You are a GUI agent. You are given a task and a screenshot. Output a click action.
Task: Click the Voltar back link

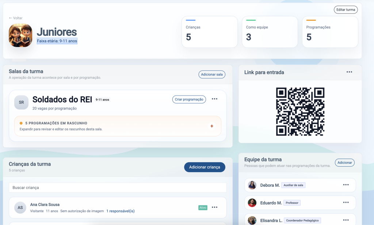(x=16, y=18)
